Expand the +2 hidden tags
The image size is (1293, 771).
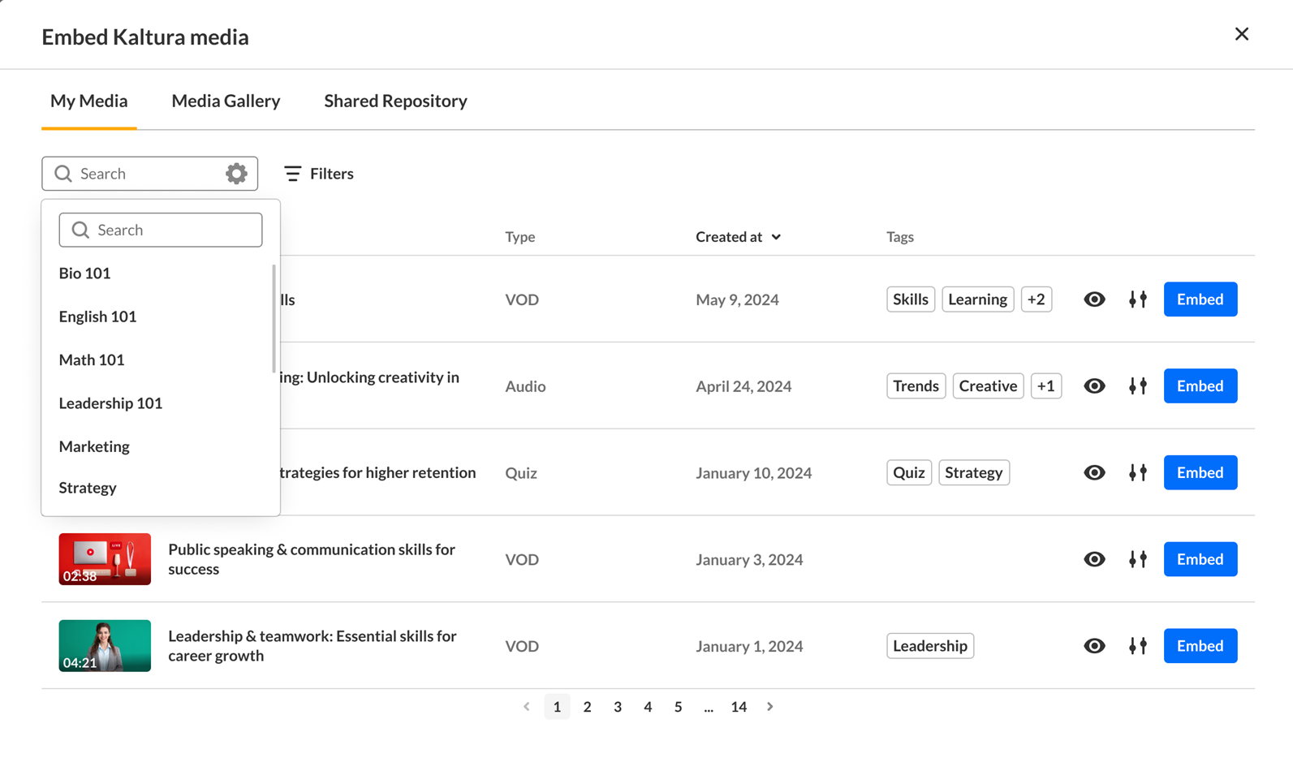1037,299
